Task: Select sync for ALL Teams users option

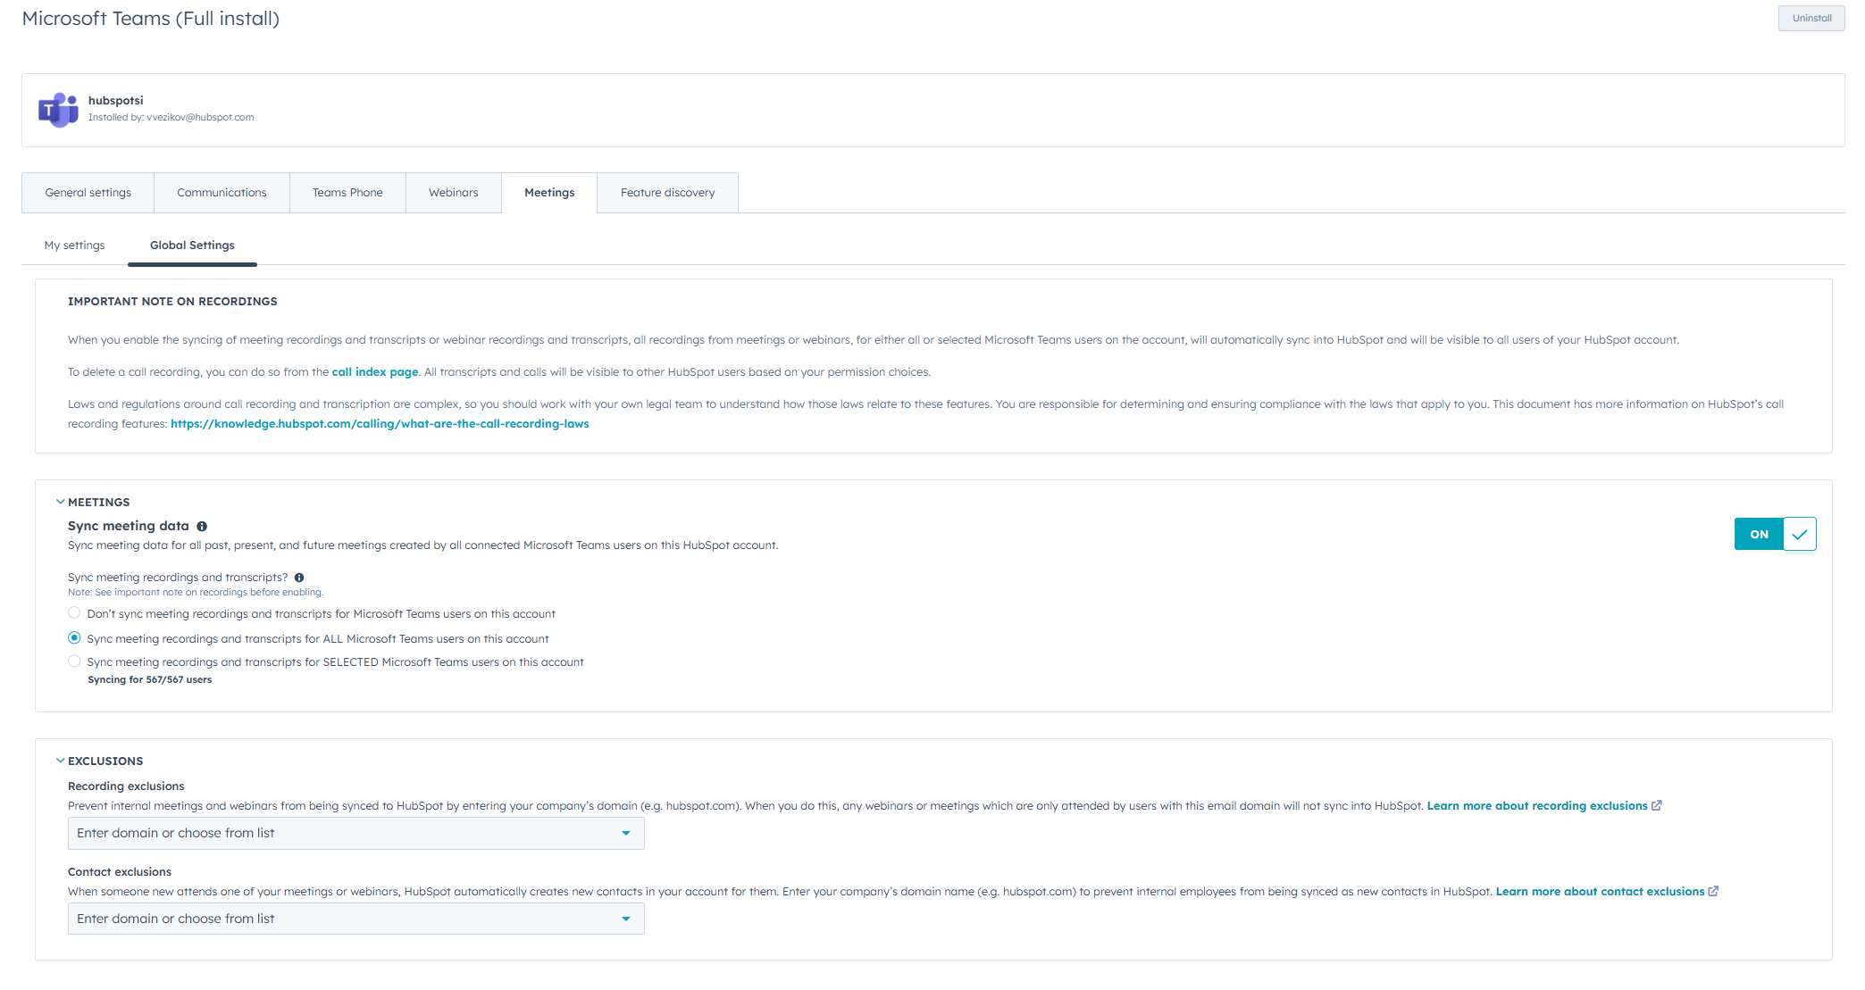Action: pyautogui.click(x=75, y=638)
